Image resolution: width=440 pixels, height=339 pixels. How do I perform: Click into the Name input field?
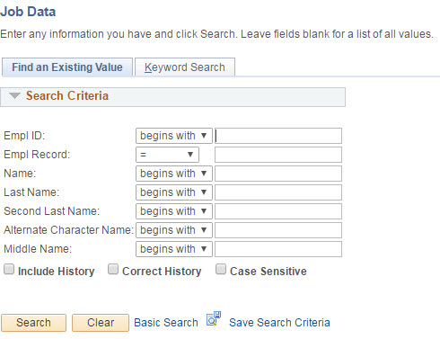pos(278,174)
